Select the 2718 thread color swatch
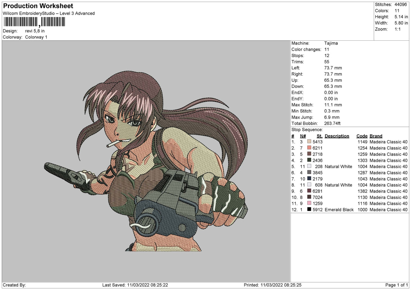Viewport: 411px width, 290px height. point(309,154)
